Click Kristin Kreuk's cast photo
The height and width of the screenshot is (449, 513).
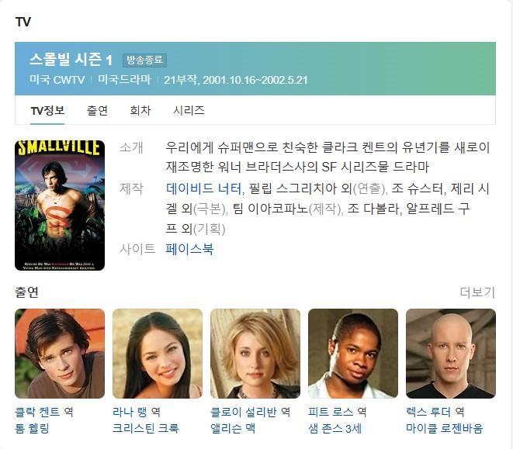[x=158, y=354]
